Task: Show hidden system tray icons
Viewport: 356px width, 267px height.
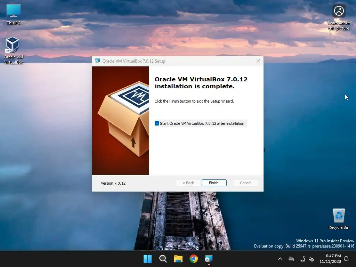Action: (x=280, y=259)
